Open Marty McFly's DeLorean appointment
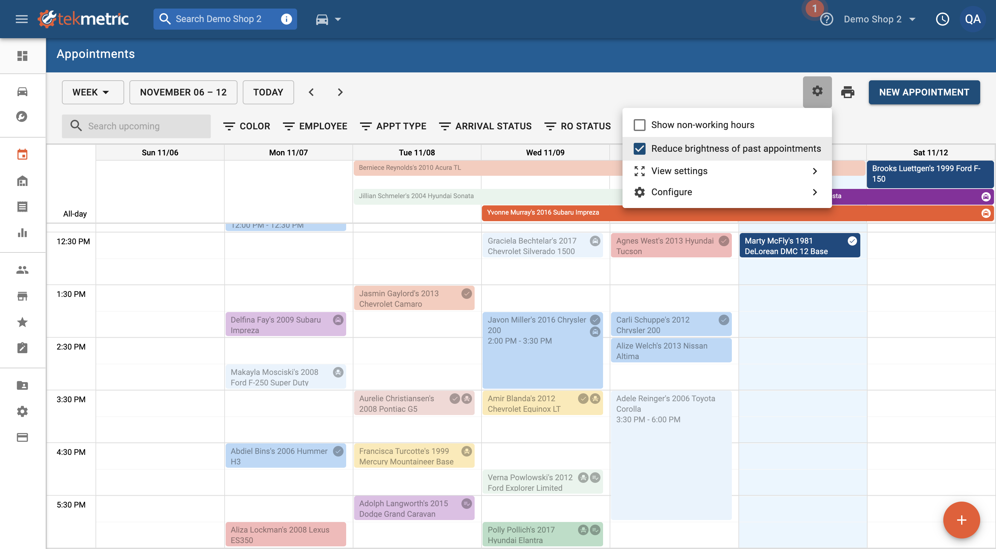The height and width of the screenshot is (549, 996). click(x=800, y=245)
